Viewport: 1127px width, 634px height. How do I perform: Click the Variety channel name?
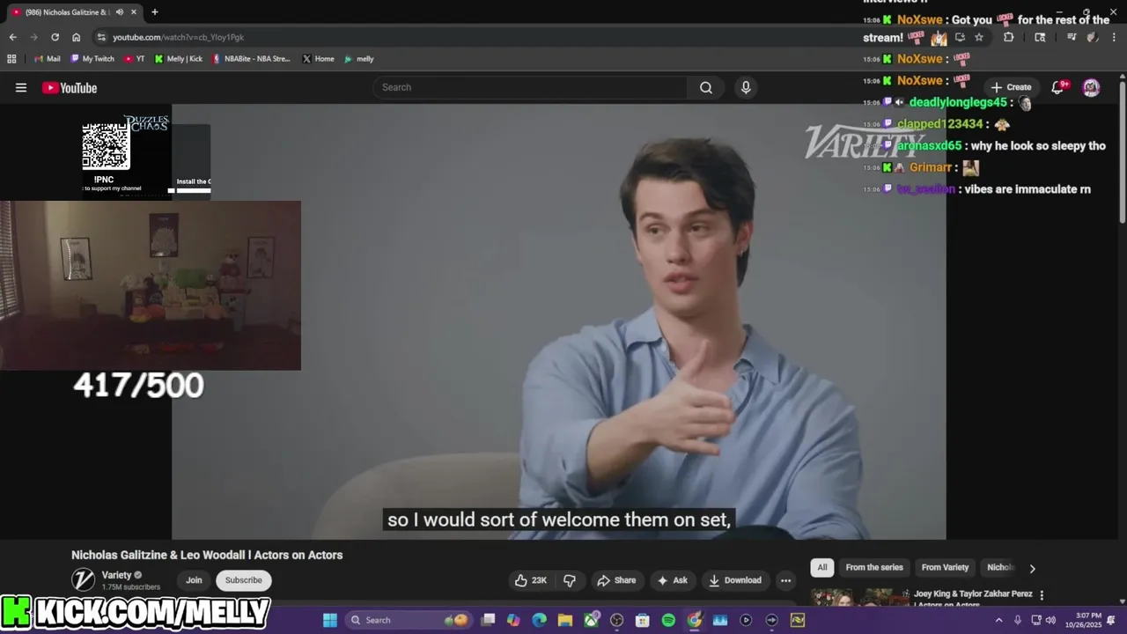pos(116,575)
